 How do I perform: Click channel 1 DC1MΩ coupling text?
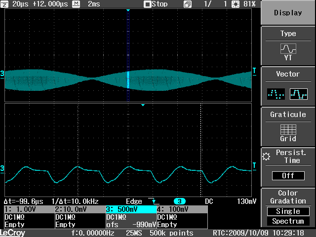pos(14,217)
